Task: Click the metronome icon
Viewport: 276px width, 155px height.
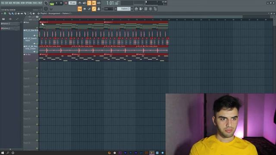Action: tap(80, 3)
